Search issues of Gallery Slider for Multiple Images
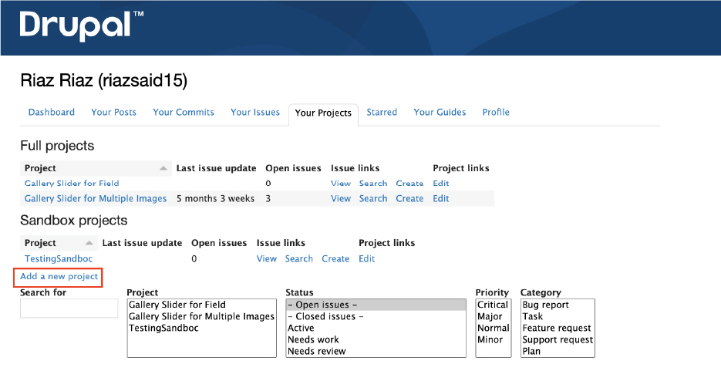This screenshot has width=721, height=371. [x=373, y=198]
